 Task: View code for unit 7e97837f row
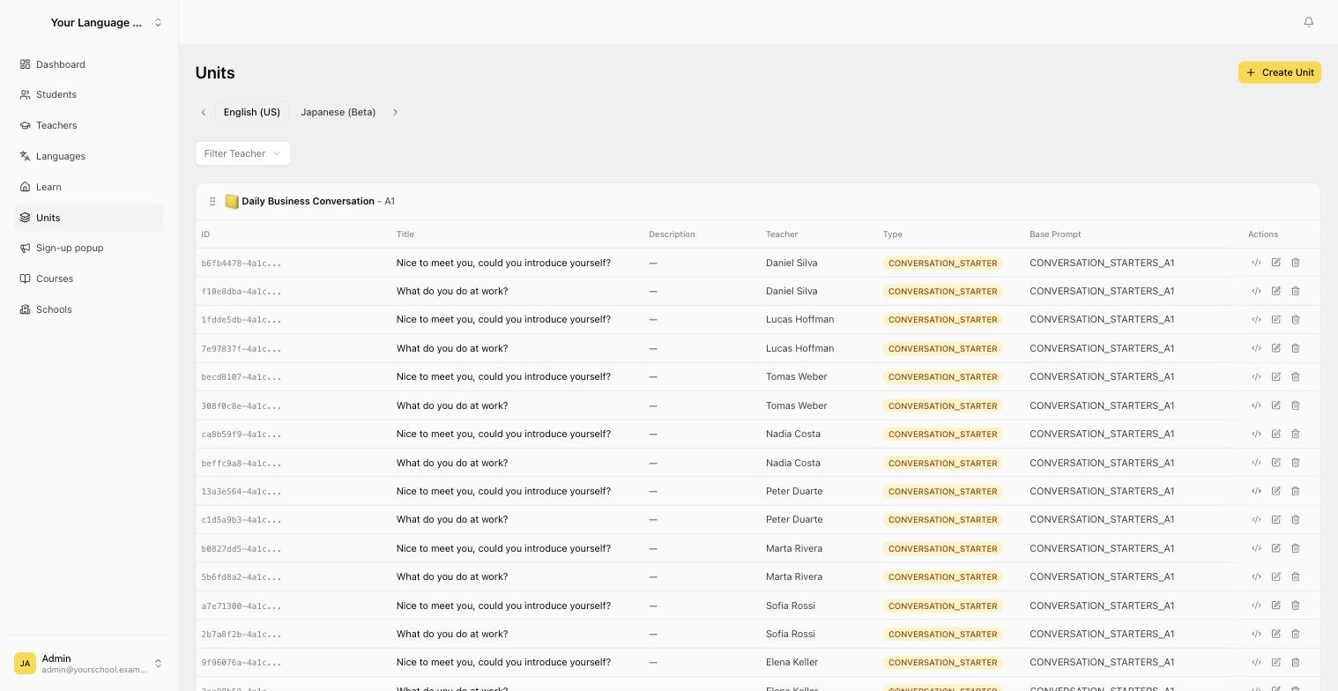point(1256,348)
